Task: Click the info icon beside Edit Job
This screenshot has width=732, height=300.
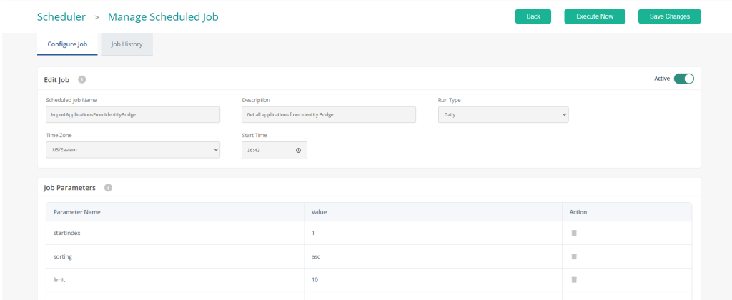Action: (82, 79)
